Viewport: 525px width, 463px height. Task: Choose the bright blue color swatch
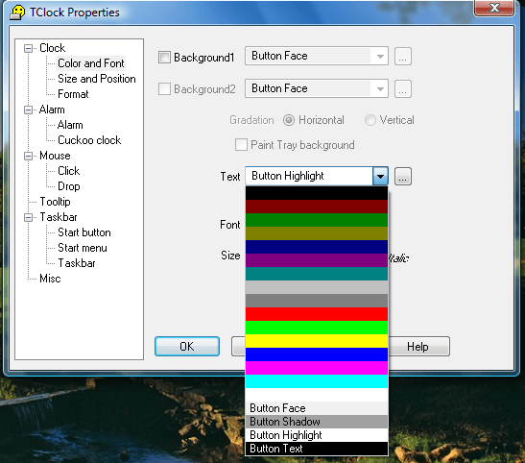tap(317, 354)
